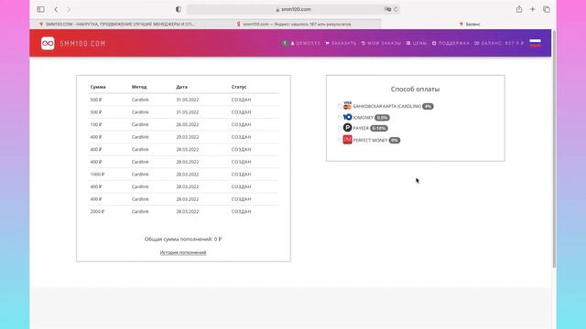Click the БАНКОВСКАЯ КАРТА (CARDLINK) label
The width and height of the screenshot is (586, 329).
pyautogui.click(x=387, y=106)
